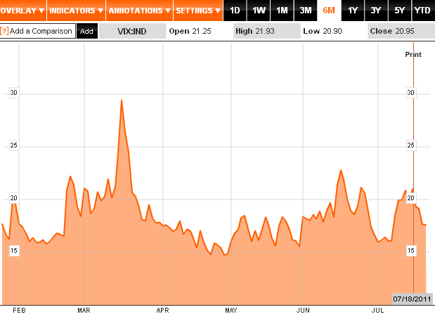Switch chart to 1D range
This screenshot has height=319, width=435.
coord(235,11)
